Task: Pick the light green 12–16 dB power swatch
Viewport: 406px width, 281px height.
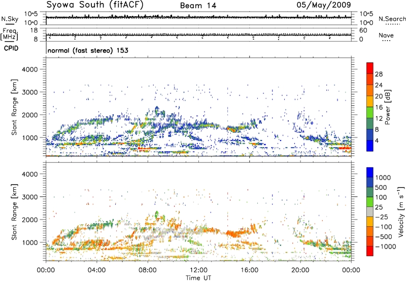Action: tap(370, 112)
